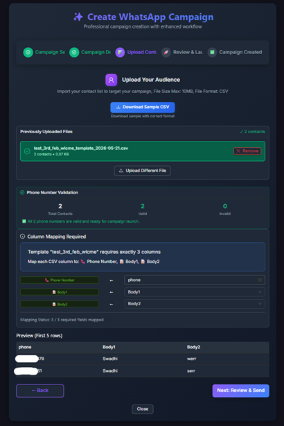284x426 pixels.
Task: Click the '2 contacts' count at top right
Action: (253, 132)
